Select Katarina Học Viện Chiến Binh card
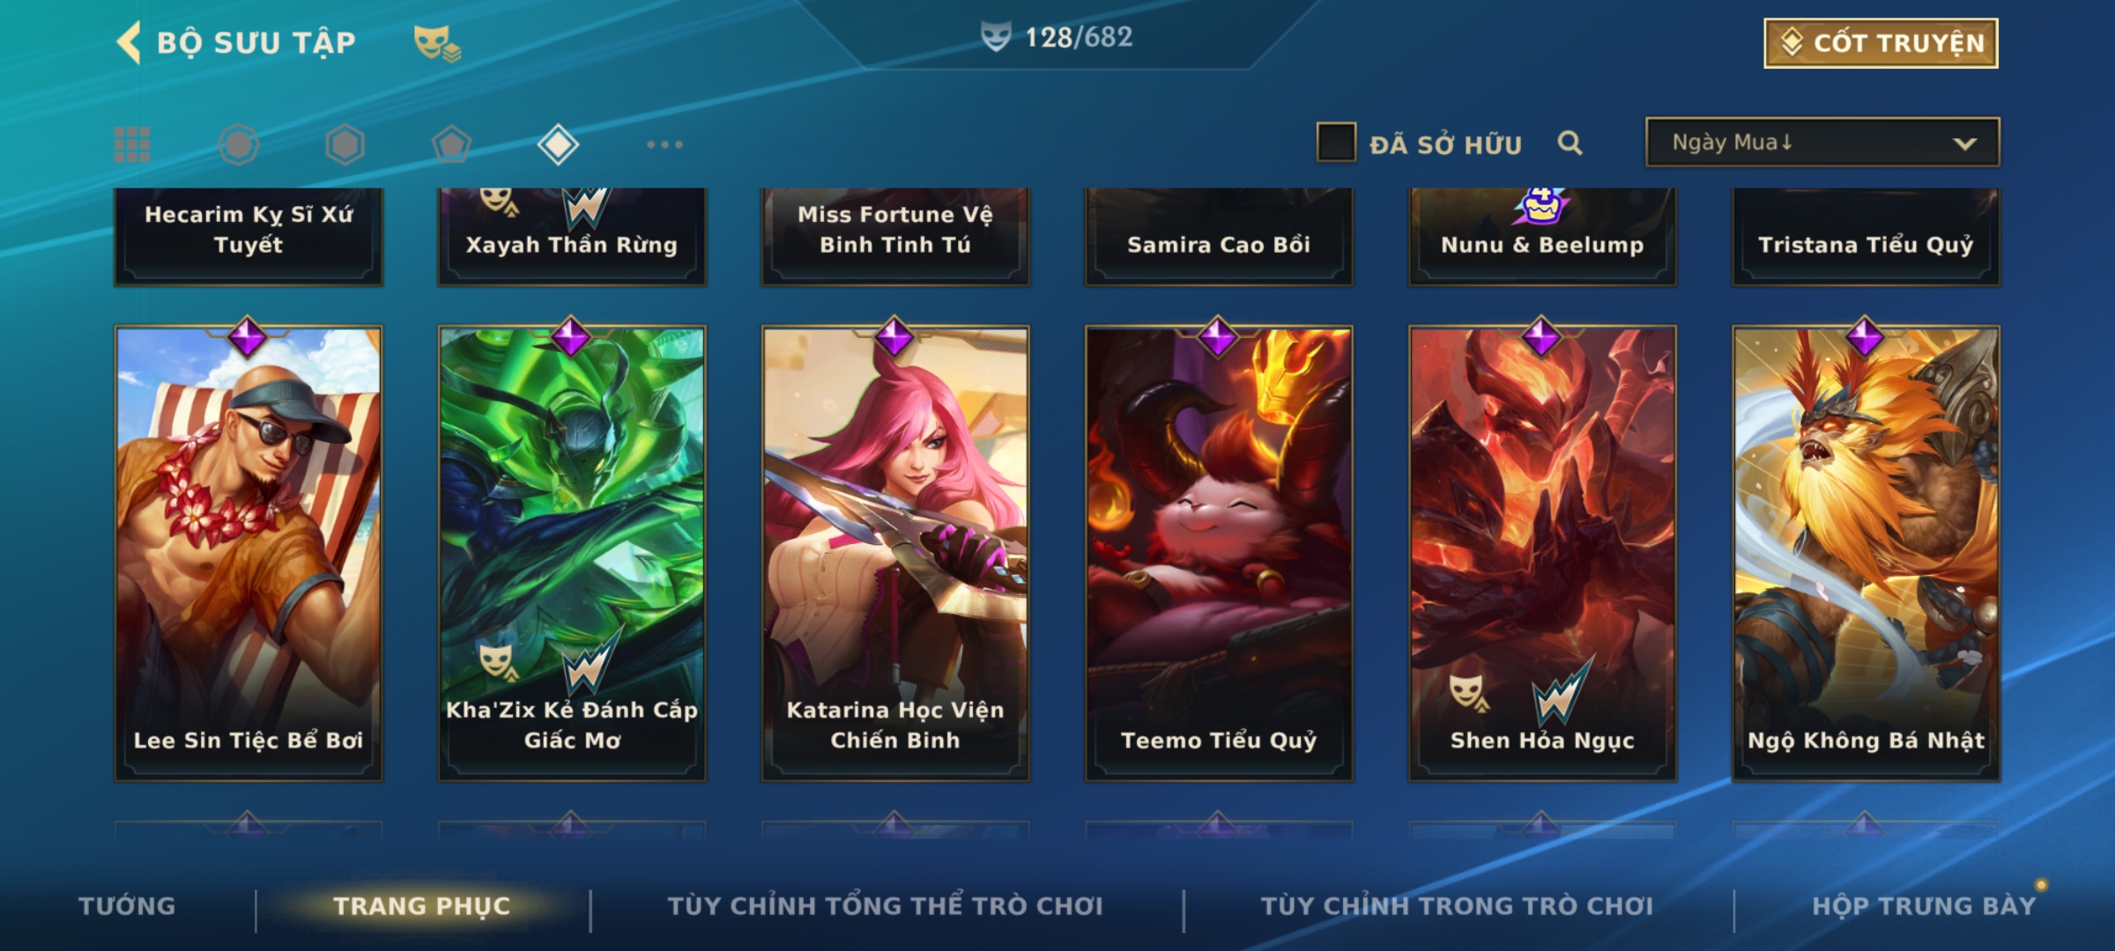This screenshot has height=951, width=2115. tap(895, 553)
